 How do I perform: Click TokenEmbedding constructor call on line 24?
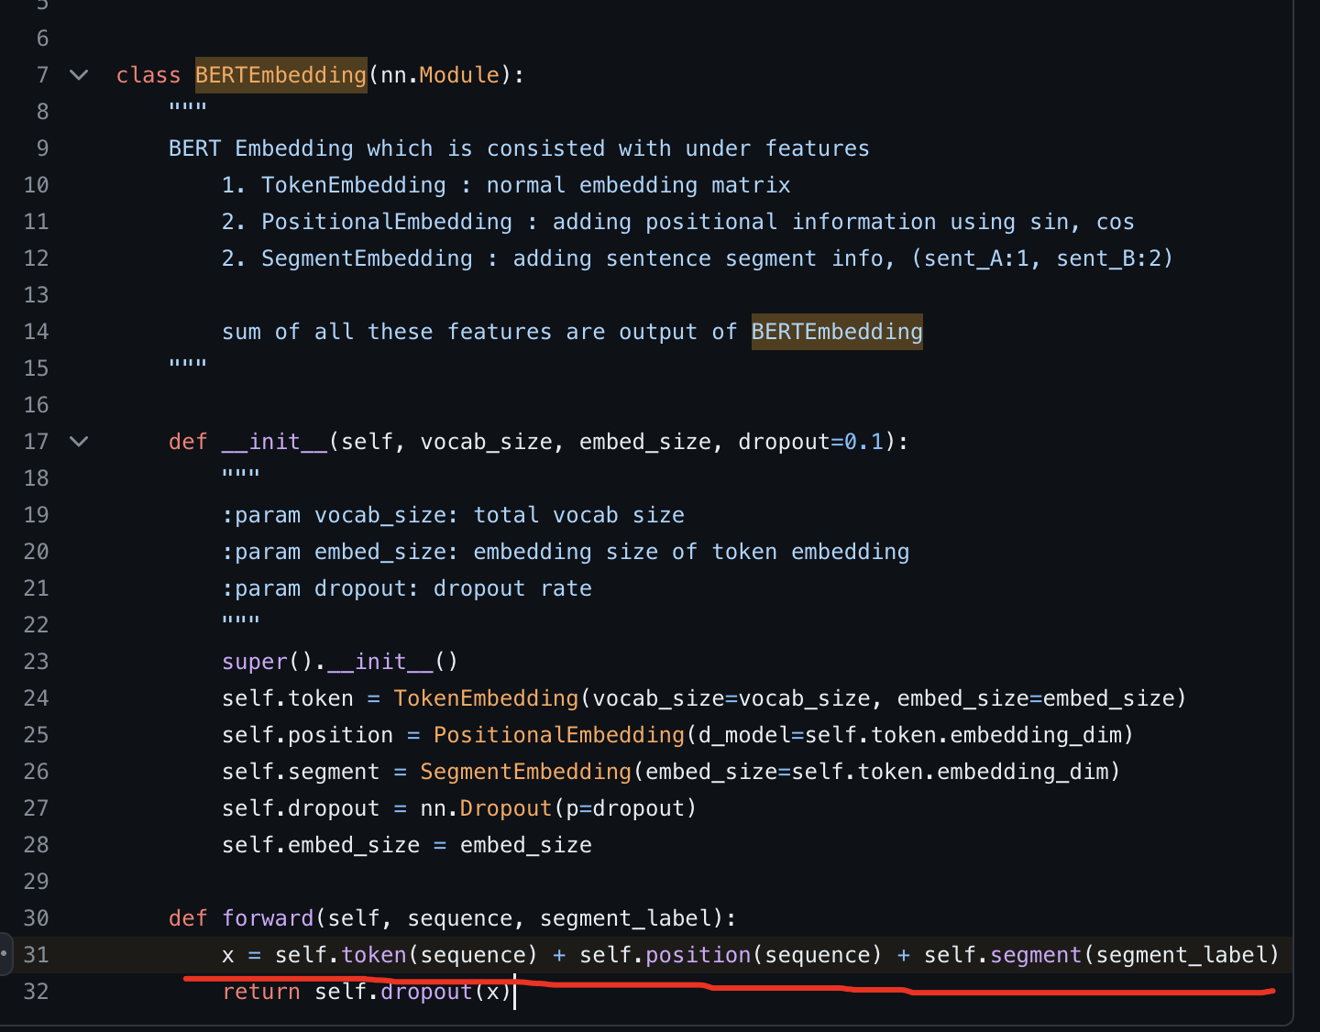coord(486,698)
